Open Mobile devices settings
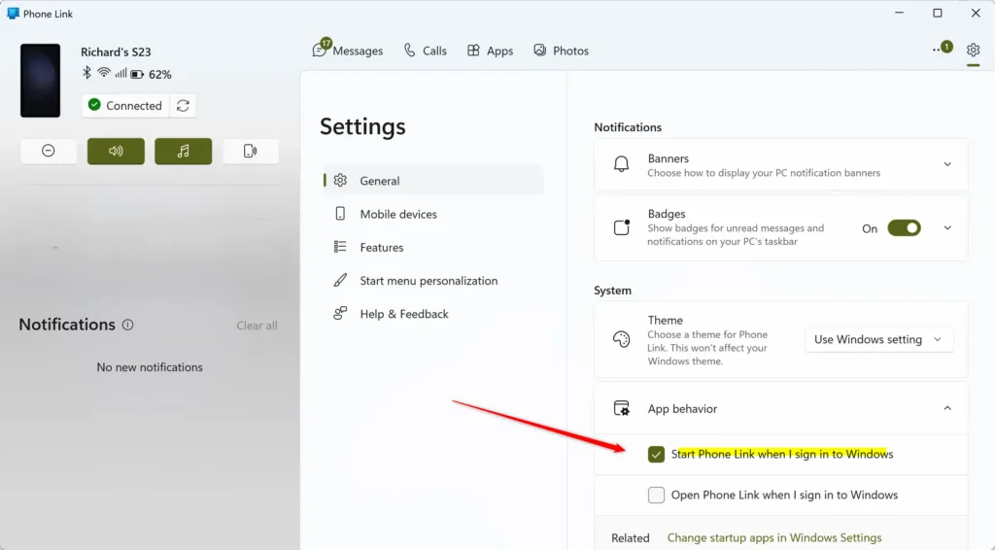 [x=433, y=214]
